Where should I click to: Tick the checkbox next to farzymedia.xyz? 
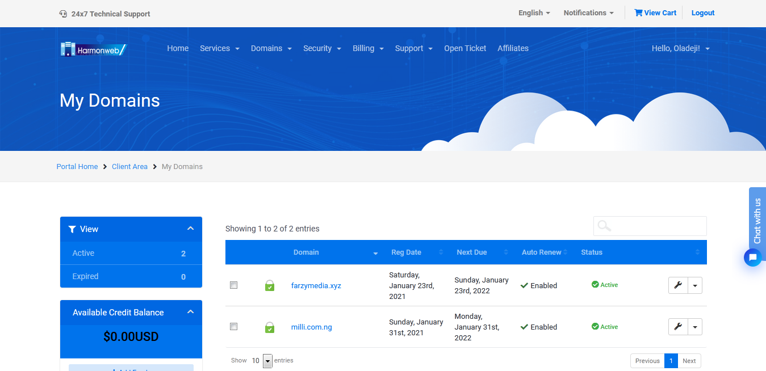tap(233, 285)
